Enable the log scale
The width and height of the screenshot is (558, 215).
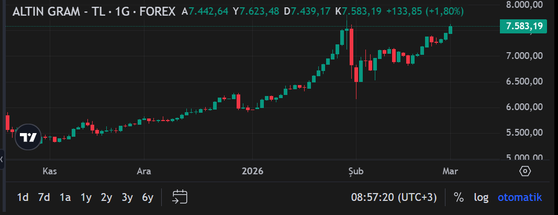[x=481, y=197]
